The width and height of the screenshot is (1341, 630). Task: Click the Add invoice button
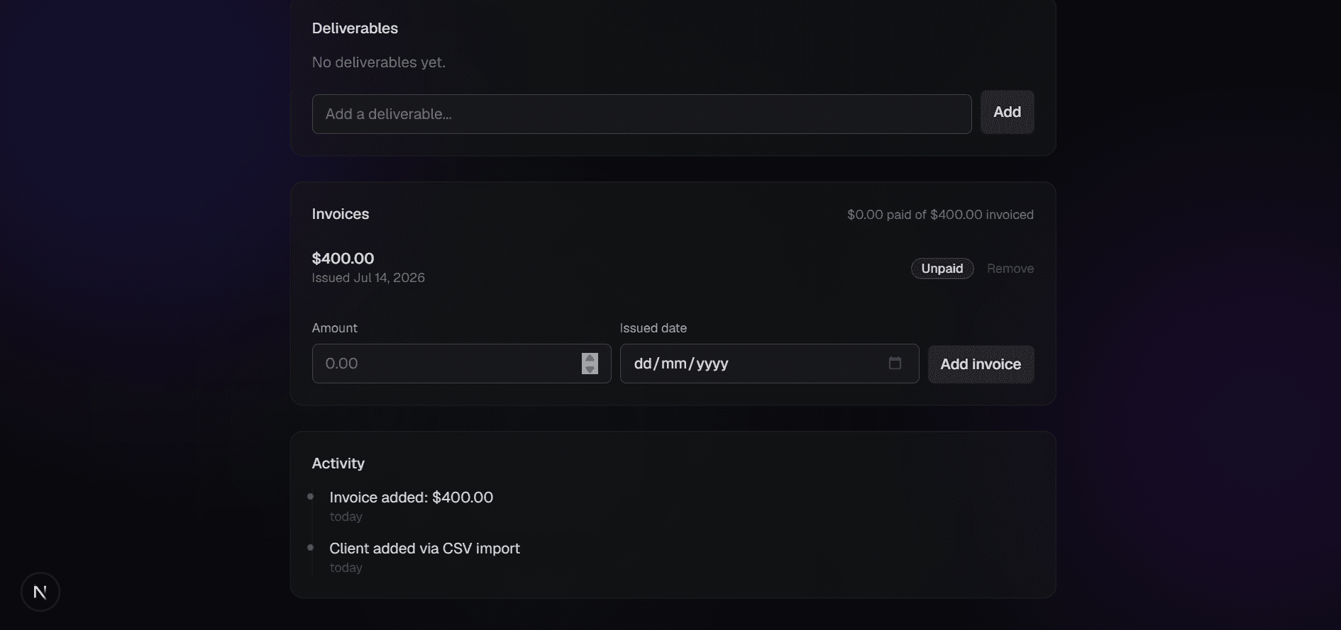point(981,364)
